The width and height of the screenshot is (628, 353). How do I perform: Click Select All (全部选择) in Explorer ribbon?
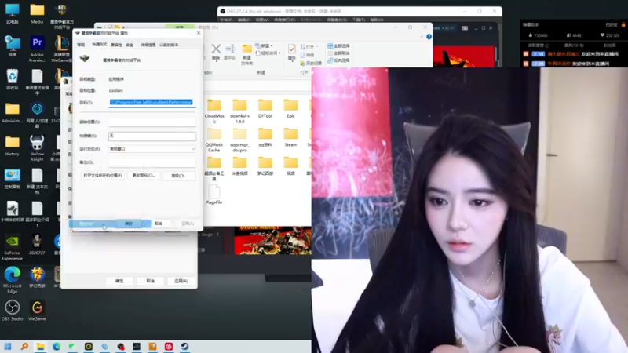coord(339,46)
